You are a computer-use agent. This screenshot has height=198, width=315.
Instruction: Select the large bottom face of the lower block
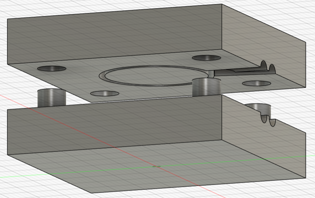(157, 167)
